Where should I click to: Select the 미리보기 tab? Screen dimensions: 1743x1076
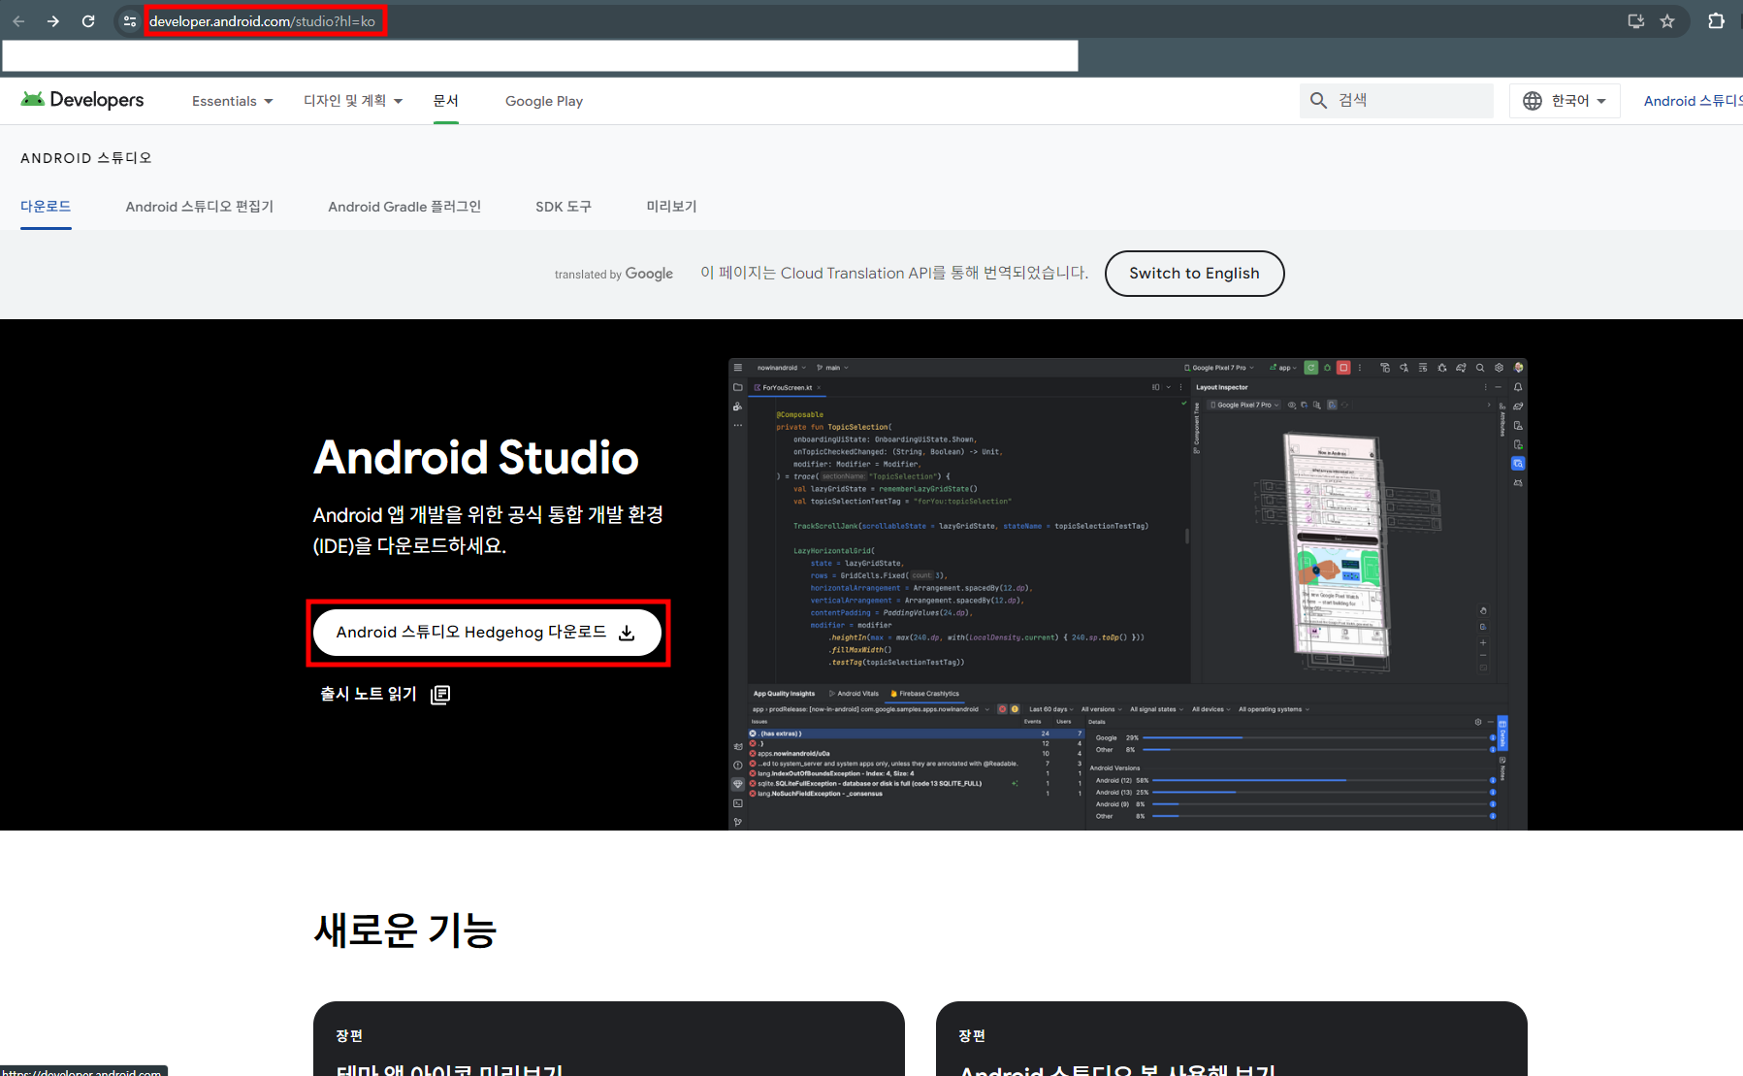pos(672,207)
